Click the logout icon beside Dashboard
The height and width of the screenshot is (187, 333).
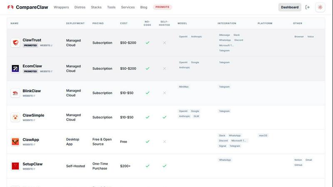(307, 7)
